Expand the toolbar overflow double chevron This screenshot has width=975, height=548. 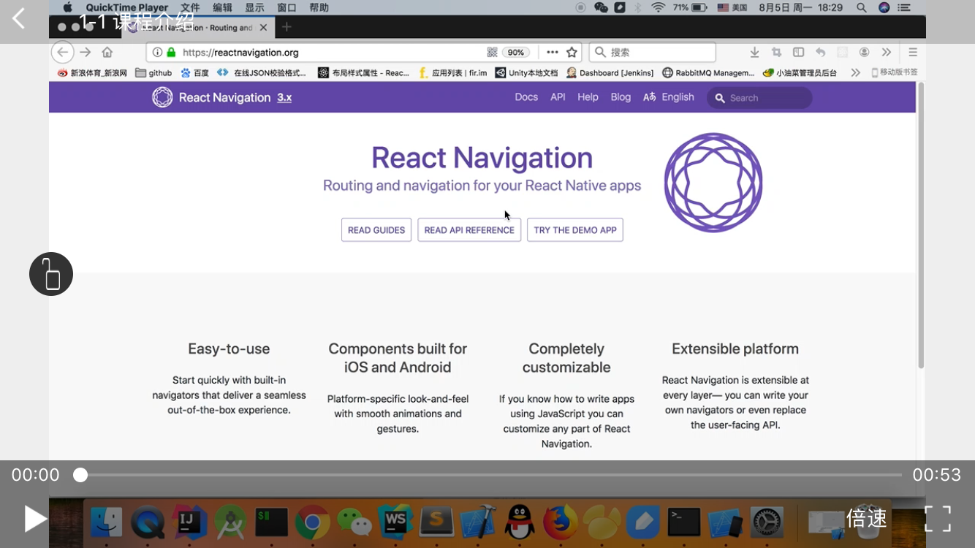[x=887, y=53]
